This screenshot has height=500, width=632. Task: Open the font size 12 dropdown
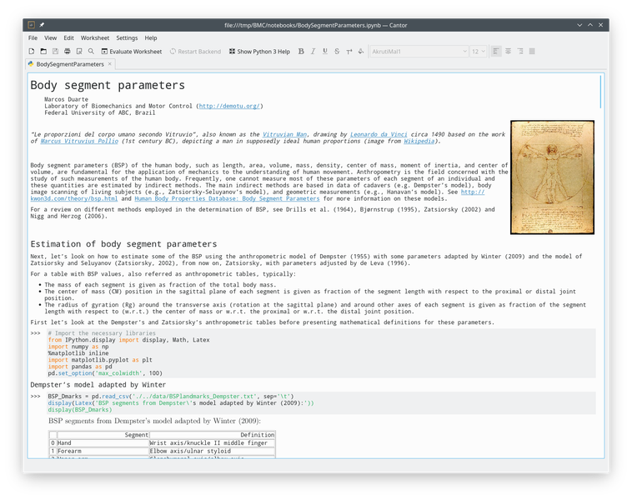click(x=479, y=51)
